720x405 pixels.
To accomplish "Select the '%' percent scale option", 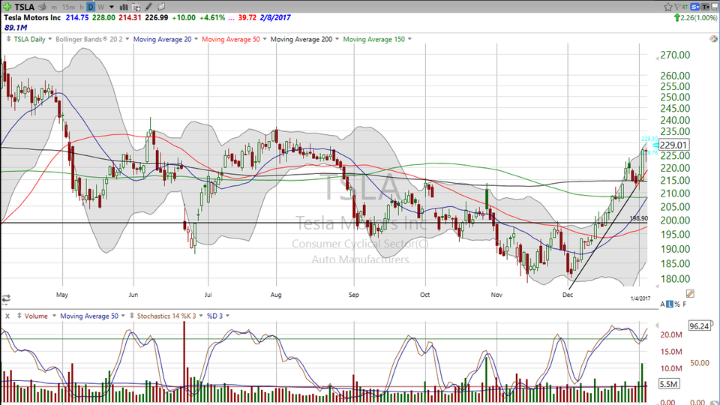I will point(677,304).
